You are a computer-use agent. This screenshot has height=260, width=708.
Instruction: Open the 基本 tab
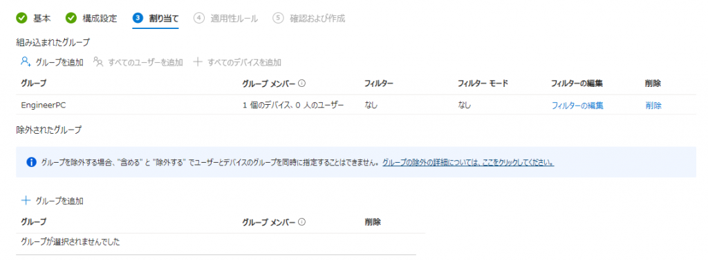click(42, 19)
